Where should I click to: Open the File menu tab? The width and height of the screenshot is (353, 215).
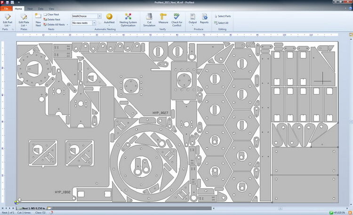(6, 9)
